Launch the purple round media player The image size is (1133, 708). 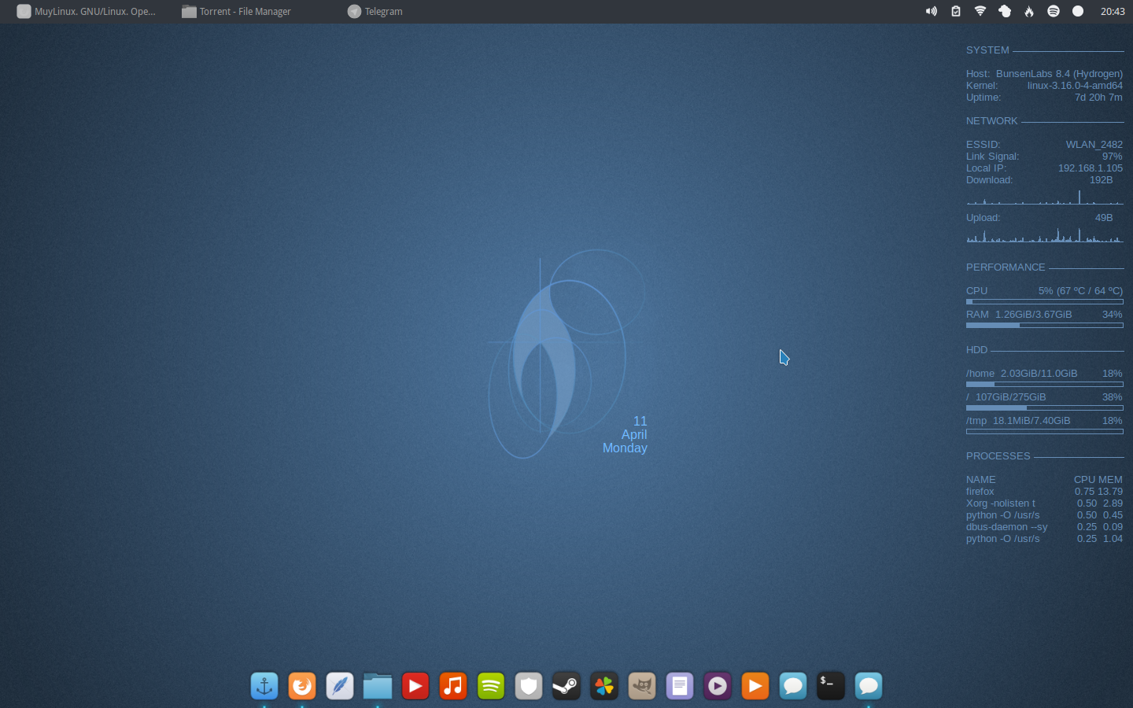point(718,686)
